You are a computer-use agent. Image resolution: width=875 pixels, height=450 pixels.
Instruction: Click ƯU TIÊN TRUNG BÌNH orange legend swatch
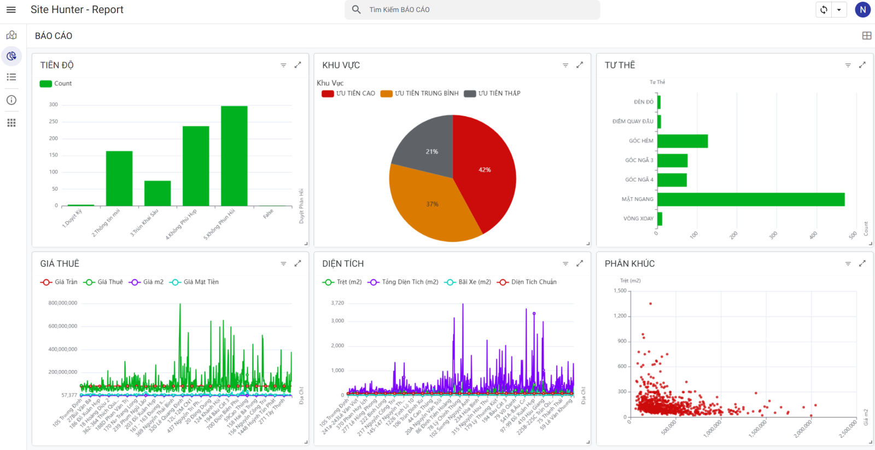click(387, 94)
